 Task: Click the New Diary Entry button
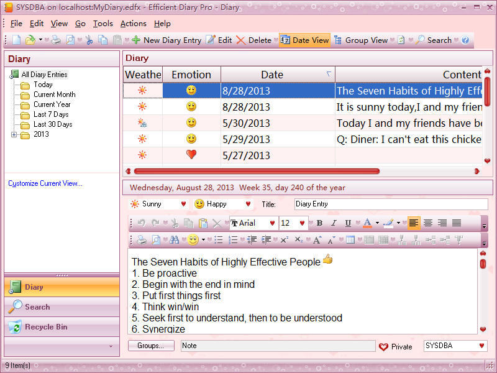click(x=166, y=40)
